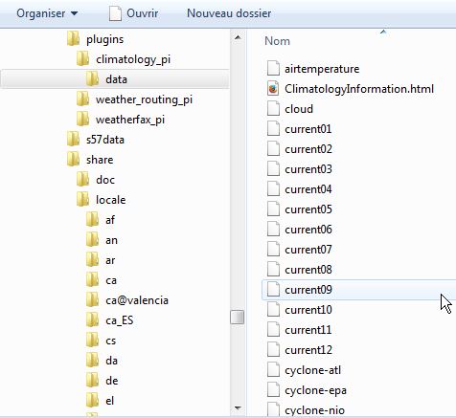This screenshot has height=418, width=456.
Task: Click the tree scrollbar up arrow
Action: pyautogui.click(x=238, y=37)
